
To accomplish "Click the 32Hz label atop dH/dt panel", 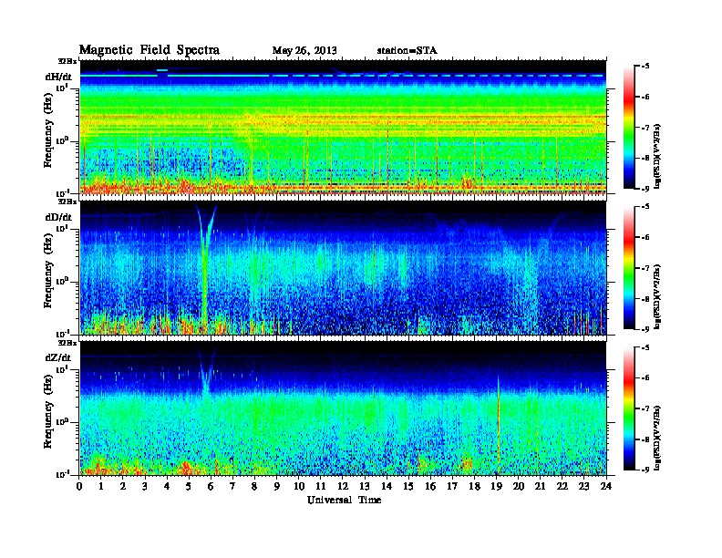I will point(67,61).
